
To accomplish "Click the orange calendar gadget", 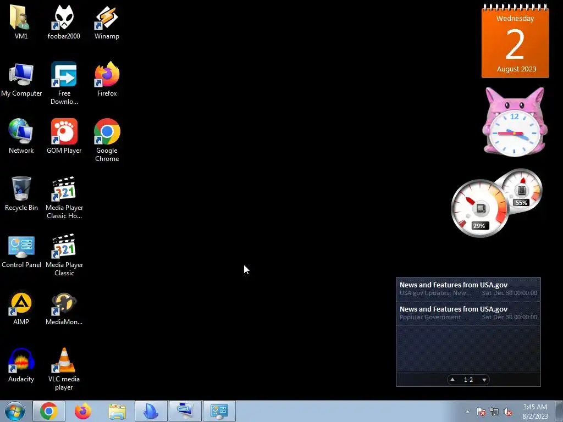I will (x=515, y=41).
